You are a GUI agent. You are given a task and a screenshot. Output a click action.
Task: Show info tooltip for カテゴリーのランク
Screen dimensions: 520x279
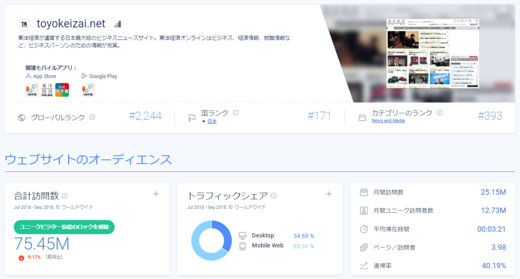click(x=440, y=113)
